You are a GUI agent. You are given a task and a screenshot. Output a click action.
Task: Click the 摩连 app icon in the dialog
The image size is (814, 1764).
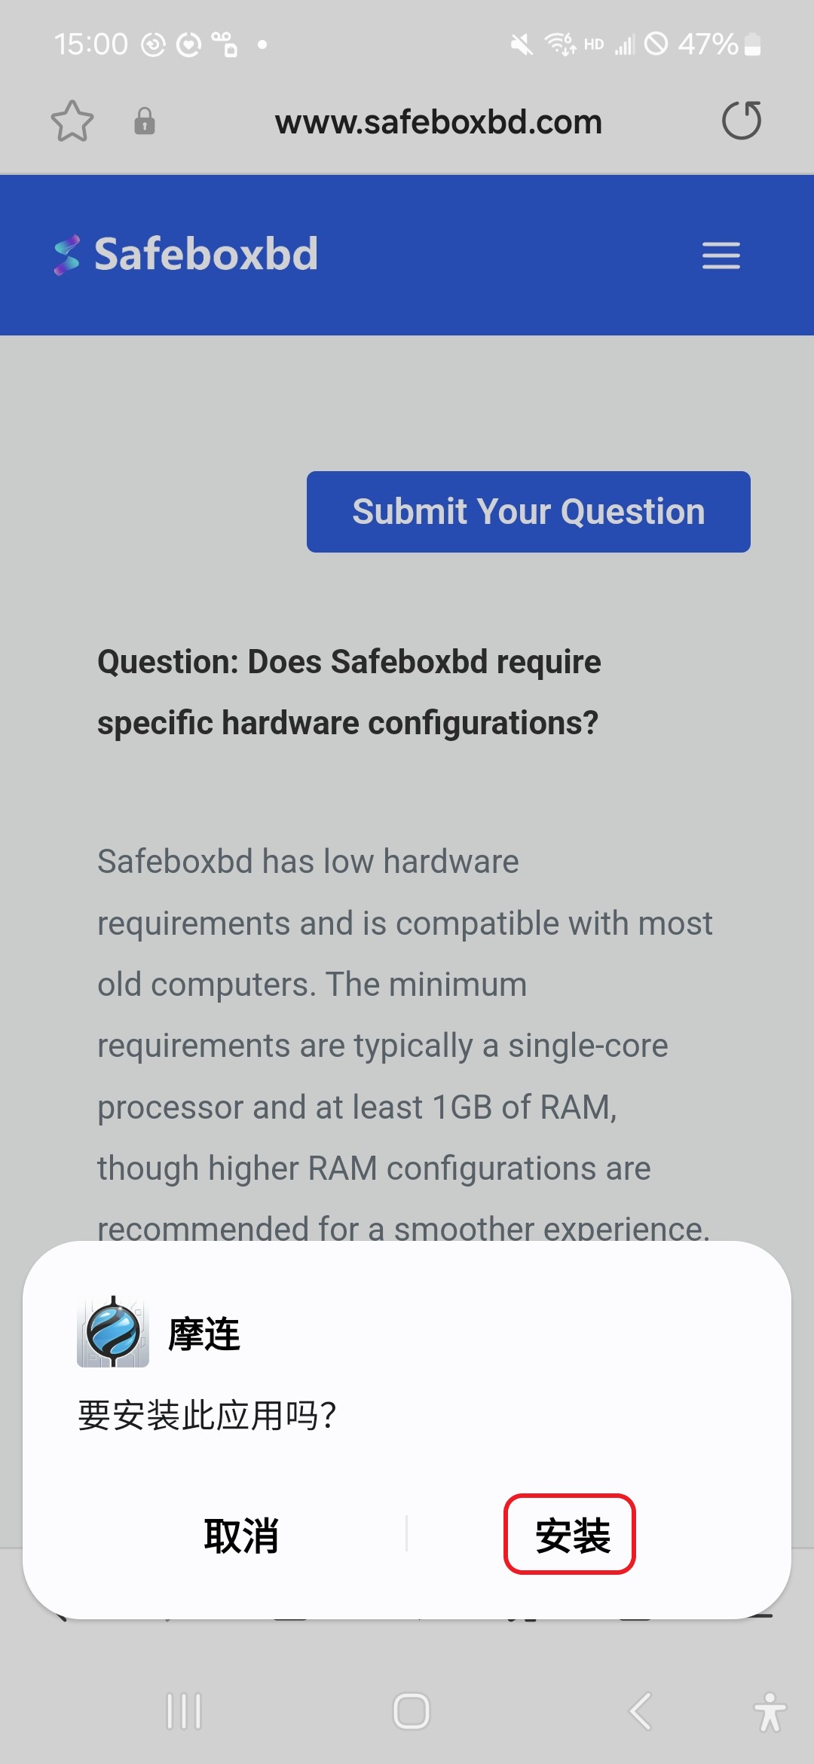click(x=113, y=1332)
